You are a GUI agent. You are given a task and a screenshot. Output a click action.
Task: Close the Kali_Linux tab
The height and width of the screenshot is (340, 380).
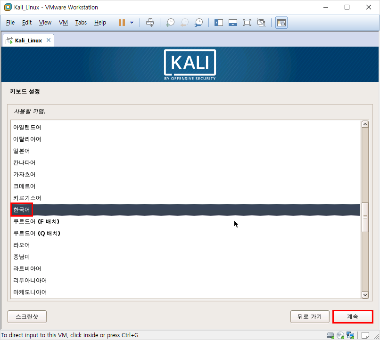(x=49, y=40)
